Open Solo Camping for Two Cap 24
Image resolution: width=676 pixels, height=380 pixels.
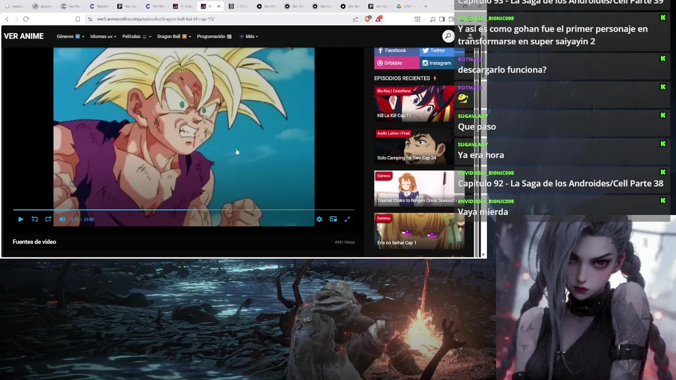414,146
